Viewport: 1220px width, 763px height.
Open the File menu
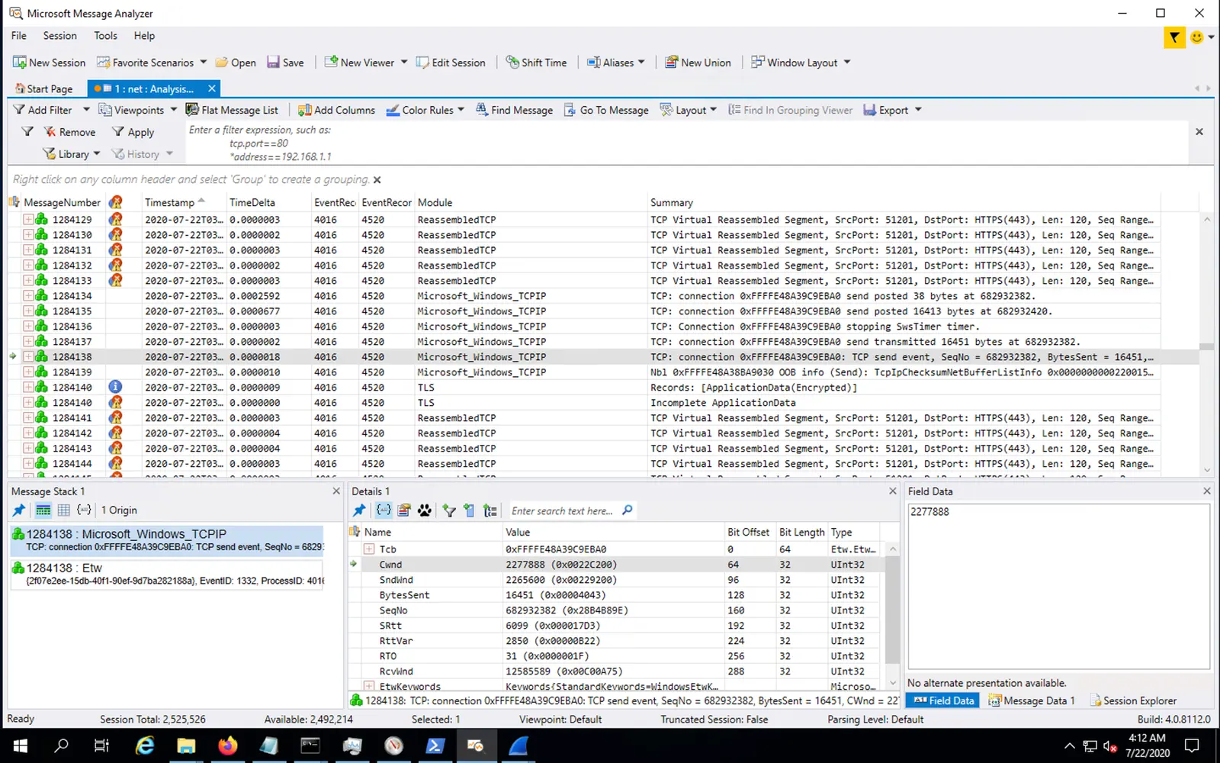(19, 36)
